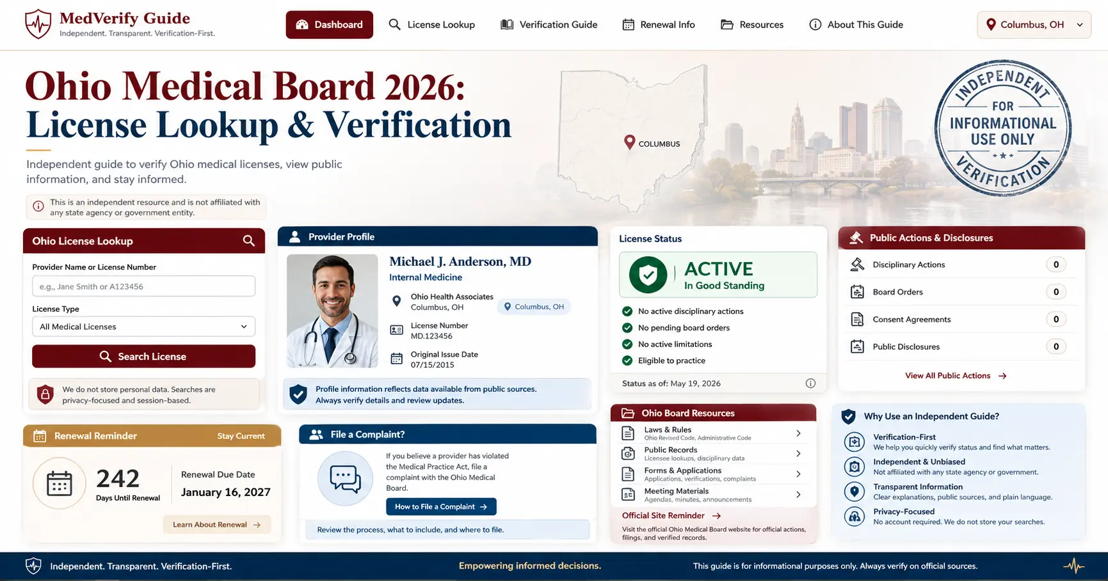Click the footer shield logo icon

pyautogui.click(x=33, y=566)
